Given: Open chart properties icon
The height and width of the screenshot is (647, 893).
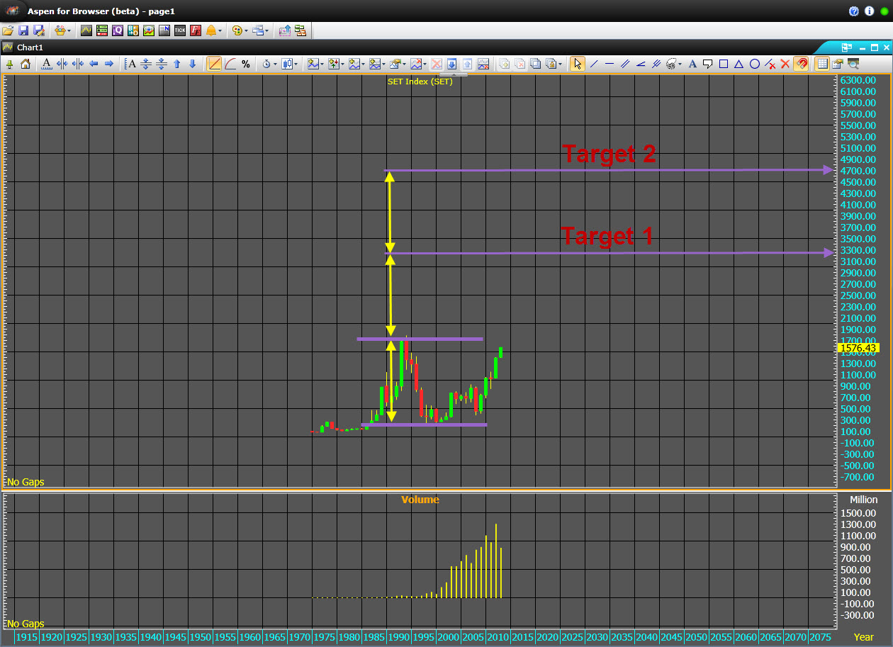Looking at the screenshot, I should point(837,64).
